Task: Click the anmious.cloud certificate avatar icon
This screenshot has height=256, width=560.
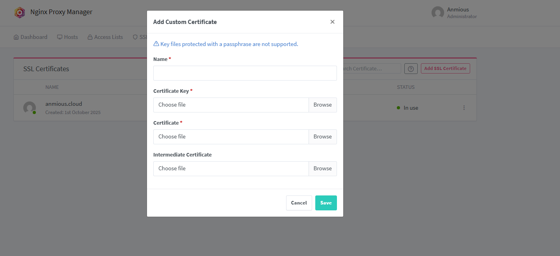Action: coord(30,107)
